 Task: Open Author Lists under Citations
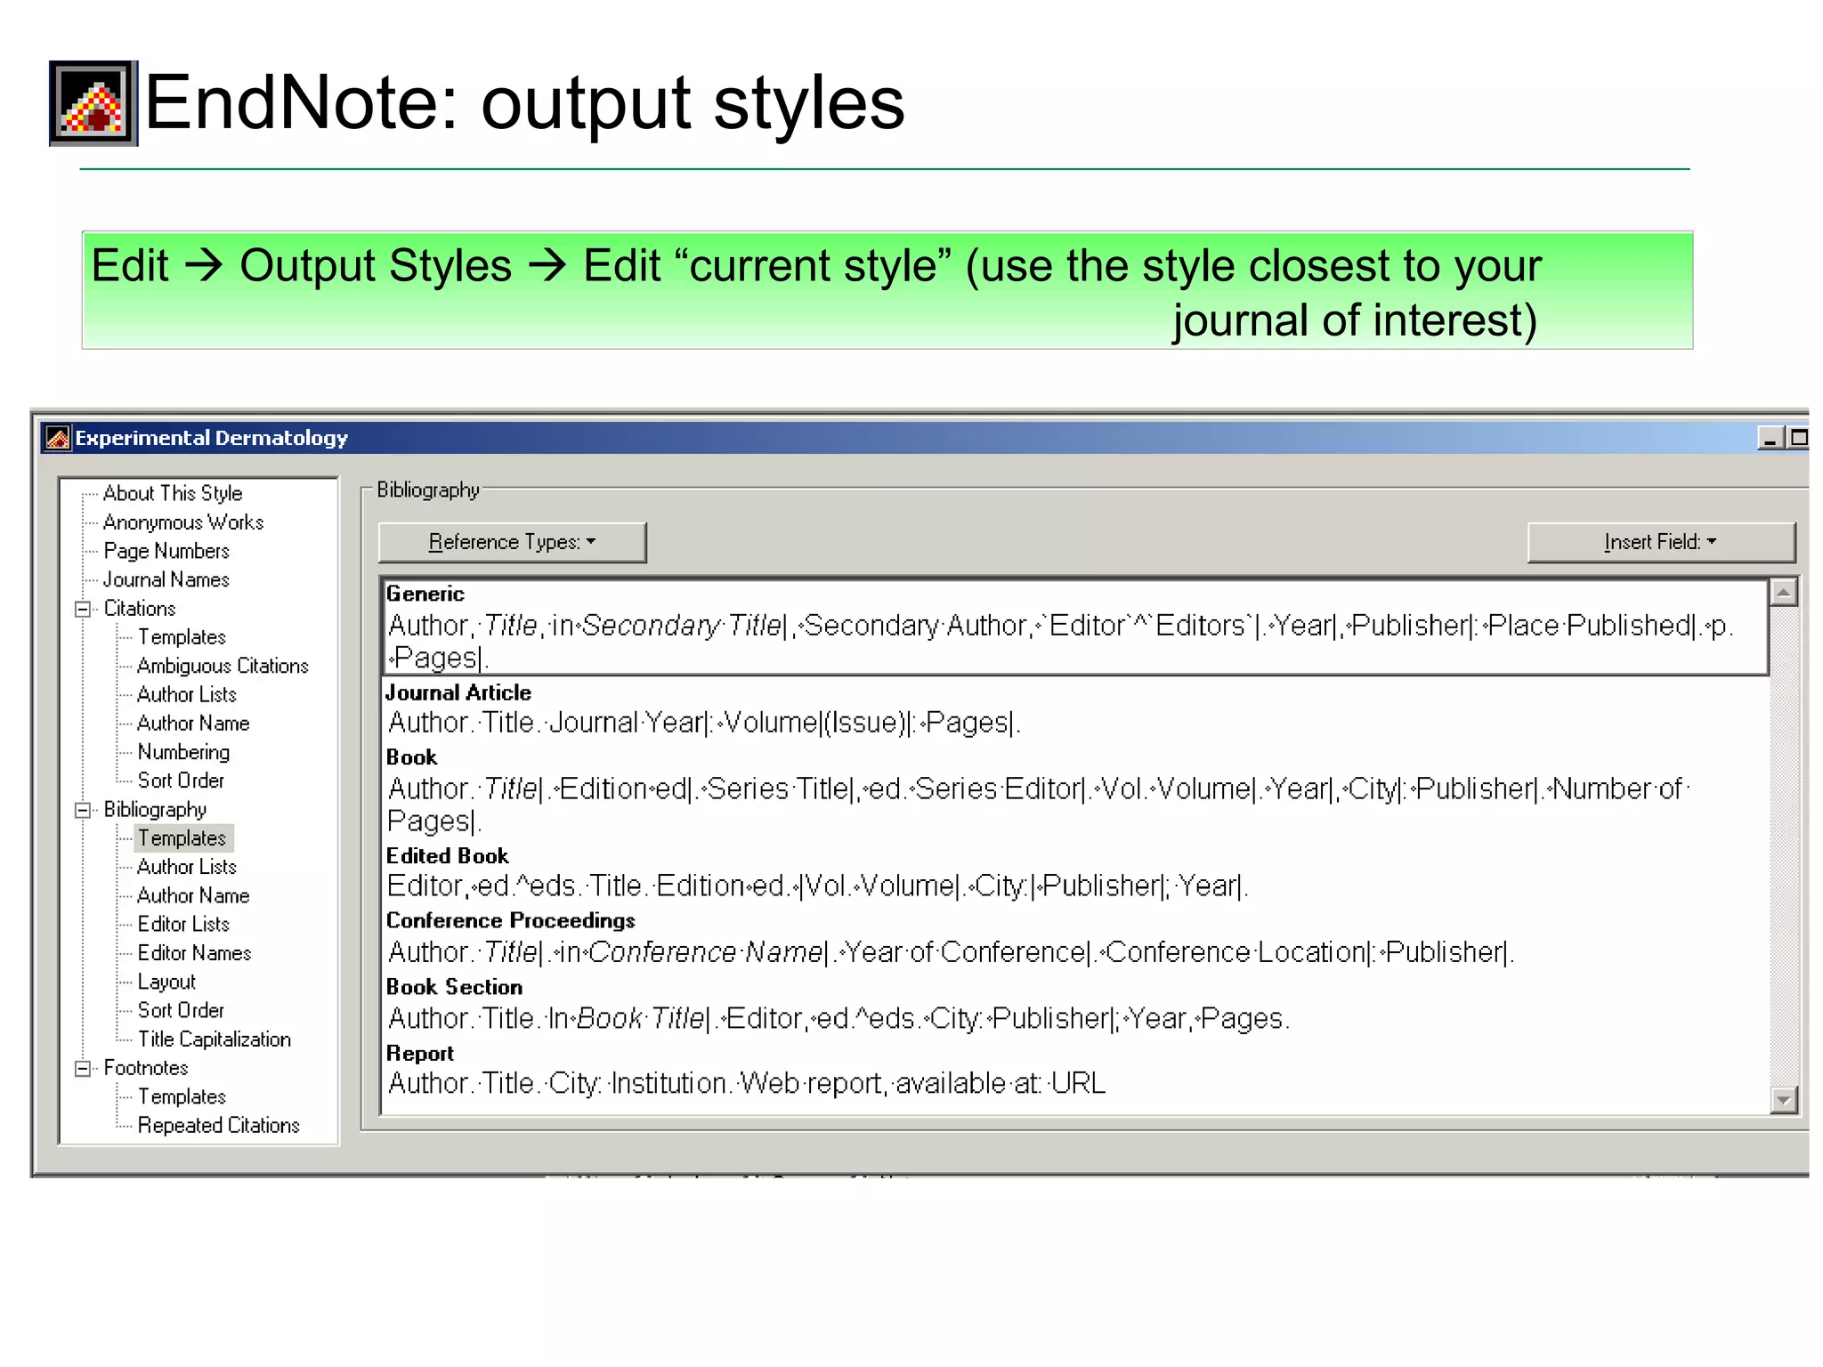click(187, 694)
